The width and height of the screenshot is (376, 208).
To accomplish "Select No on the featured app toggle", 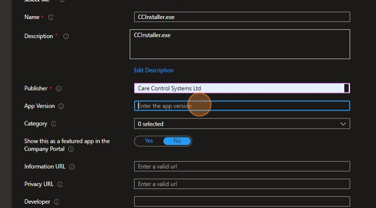I will (x=177, y=141).
